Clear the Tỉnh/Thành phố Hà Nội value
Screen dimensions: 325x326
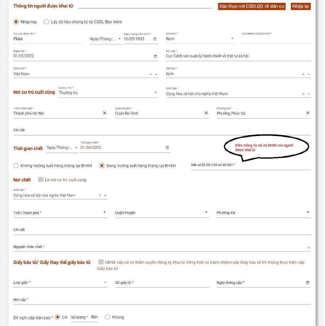point(105,113)
